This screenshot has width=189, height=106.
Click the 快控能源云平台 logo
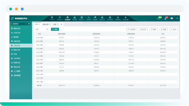coord(19,19)
